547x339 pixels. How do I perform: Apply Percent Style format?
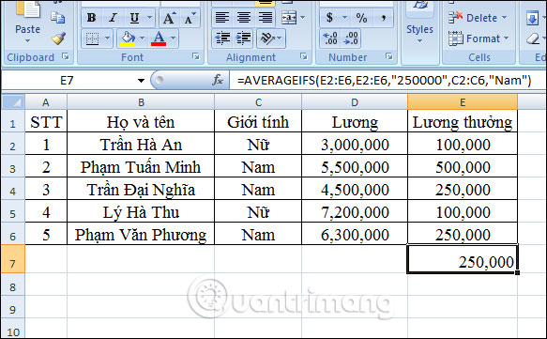(361, 18)
